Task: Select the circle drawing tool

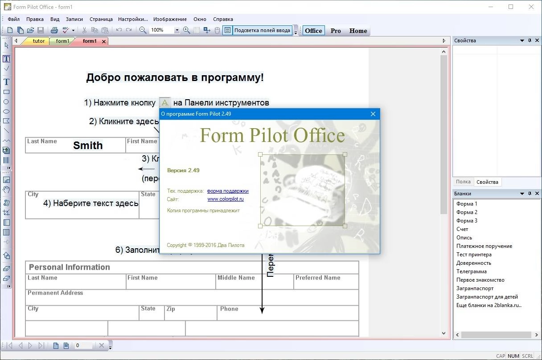Action: tap(6, 101)
